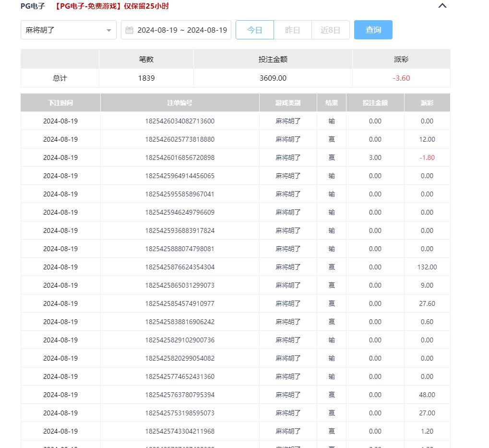Click the total count 1839 cell
The height and width of the screenshot is (448, 489).
(x=146, y=78)
